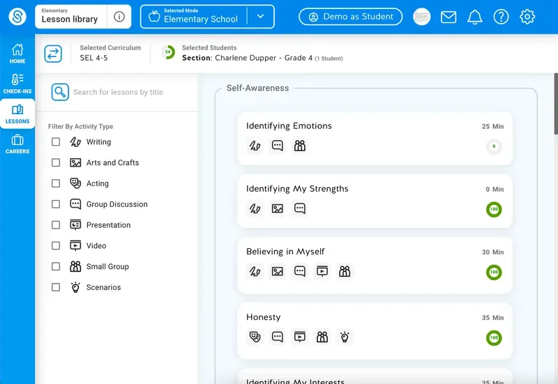Image resolution: width=558 pixels, height=384 pixels.
Task: Open the notifications bell
Action: [x=475, y=17]
